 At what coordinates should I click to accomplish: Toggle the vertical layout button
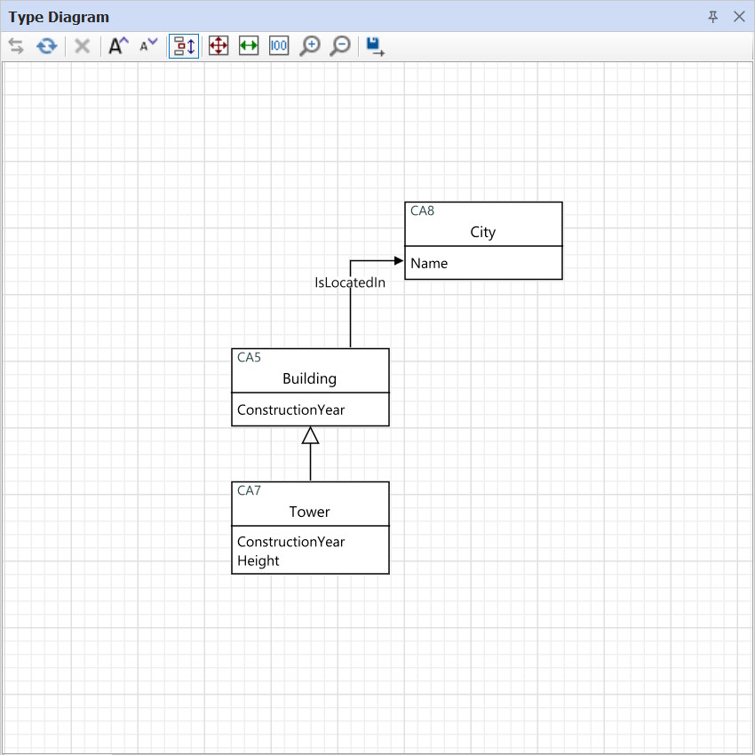click(x=184, y=46)
